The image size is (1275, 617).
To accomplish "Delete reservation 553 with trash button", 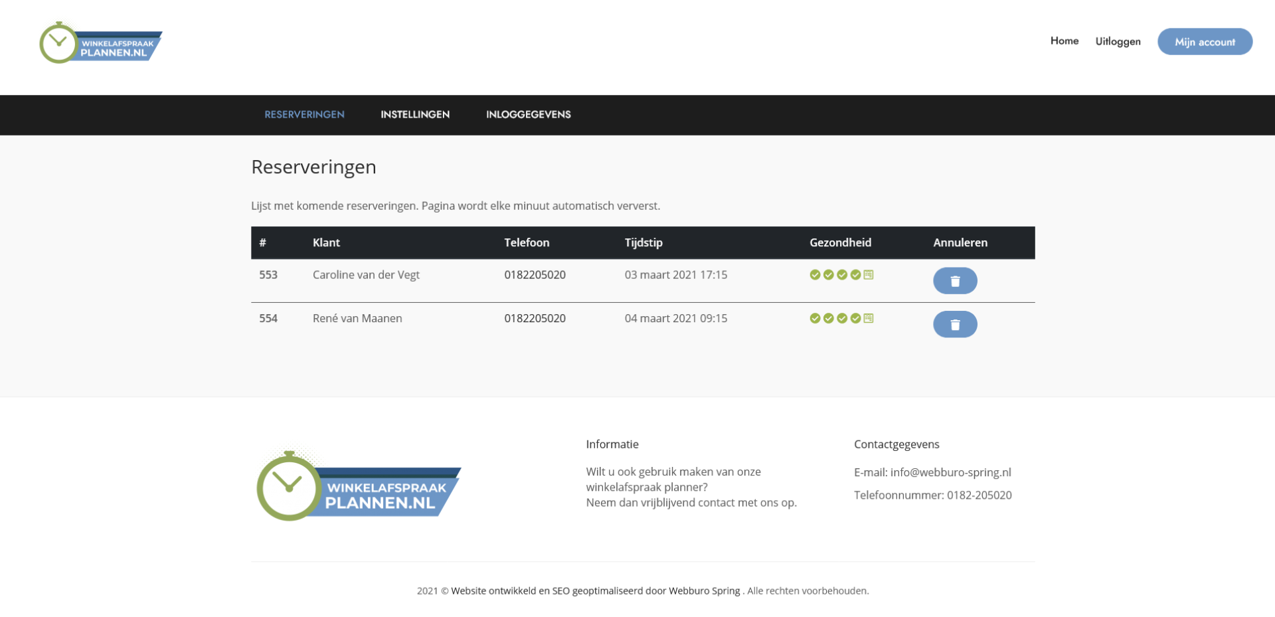I will [954, 281].
